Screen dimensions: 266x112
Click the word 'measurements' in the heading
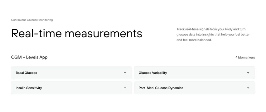pyautogui.click(x=104, y=33)
